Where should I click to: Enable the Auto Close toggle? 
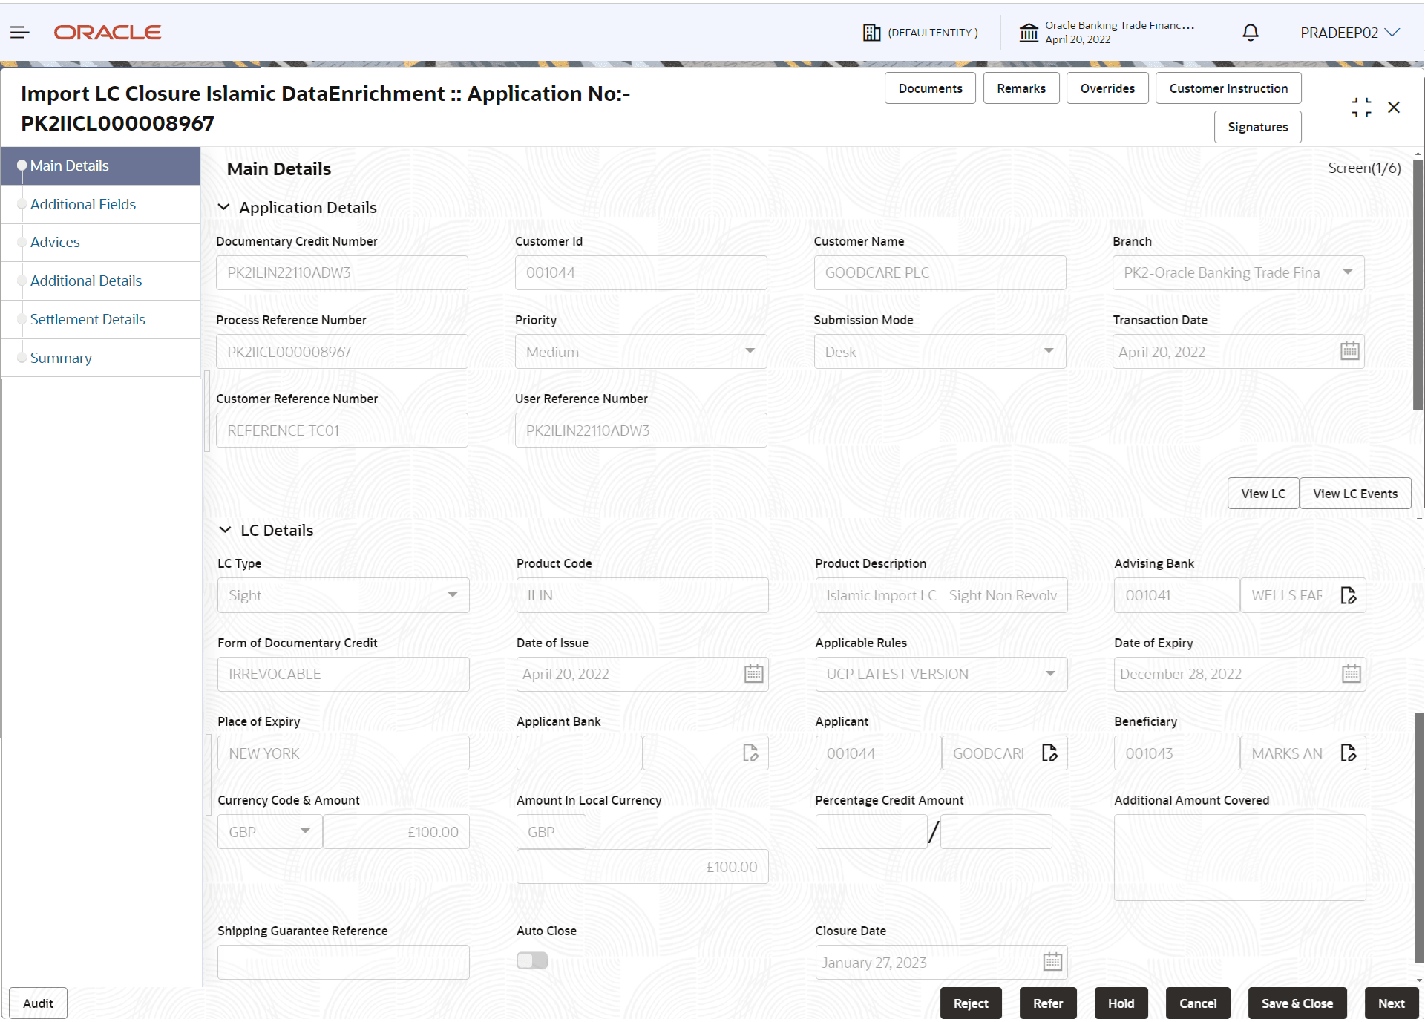[531, 960]
